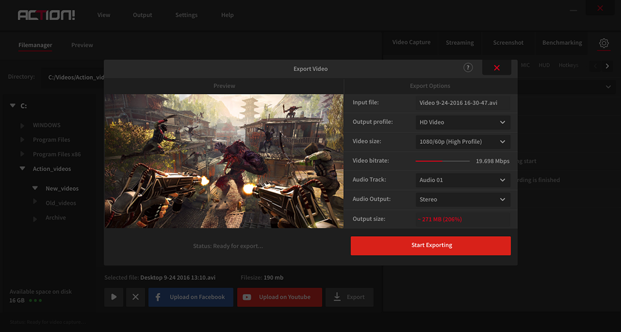621x332 pixels.
Task: Upload video on Facebook
Action: (190, 297)
